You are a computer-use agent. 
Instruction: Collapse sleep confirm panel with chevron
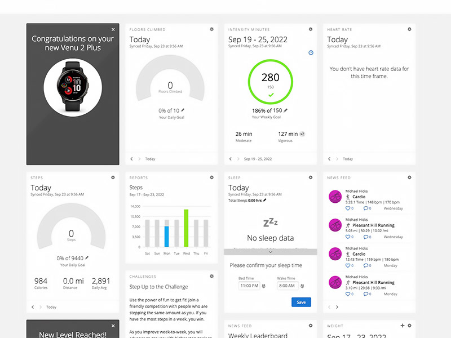point(271,252)
